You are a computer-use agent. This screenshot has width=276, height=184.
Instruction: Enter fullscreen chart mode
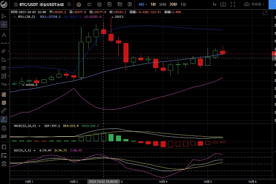[x=233, y=5]
